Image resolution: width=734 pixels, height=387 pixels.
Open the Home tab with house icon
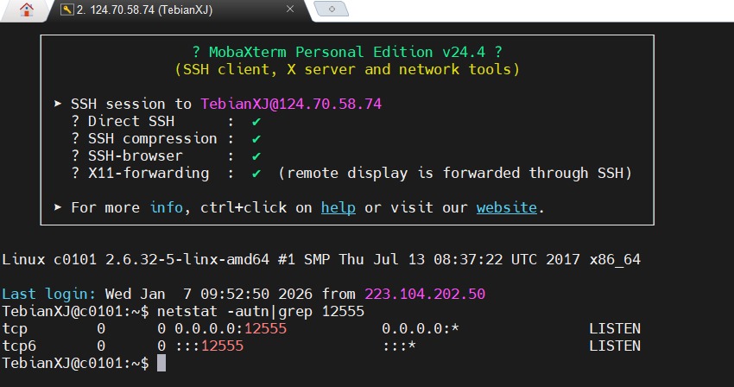pyautogui.click(x=27, y=10)
